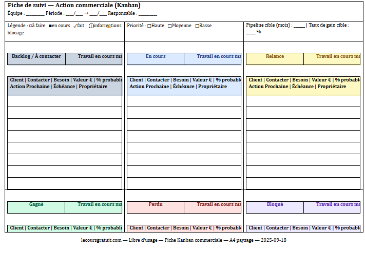365x253 pixels.
Task: Tick the 'Moyenne' priority checkbox
Action: 169,26
